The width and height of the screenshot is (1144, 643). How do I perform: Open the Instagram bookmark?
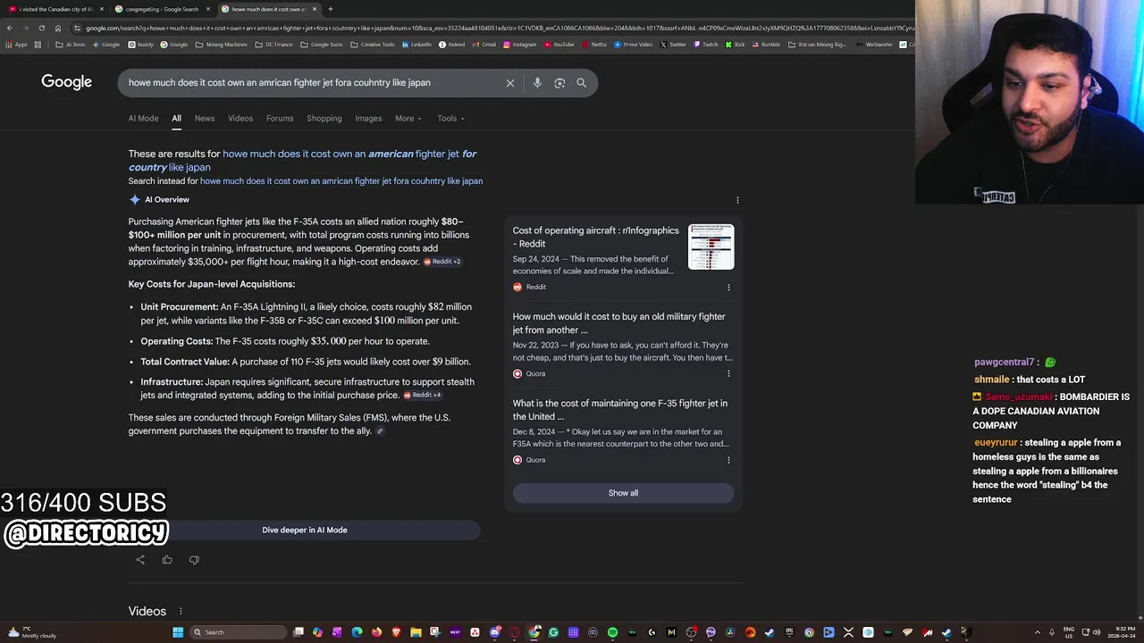click(520, 44)
